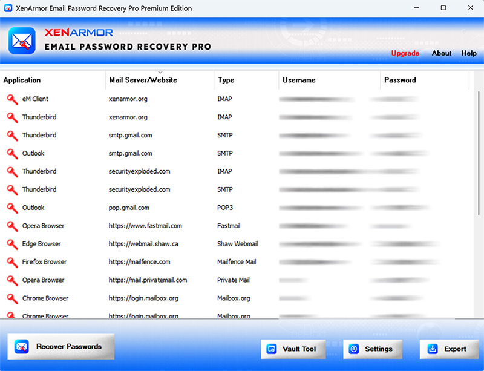The width and height of the screenshot is (484, 371).
Task: Click key icon for Opera Browser Fastmail row
Action: coord(12,226)
